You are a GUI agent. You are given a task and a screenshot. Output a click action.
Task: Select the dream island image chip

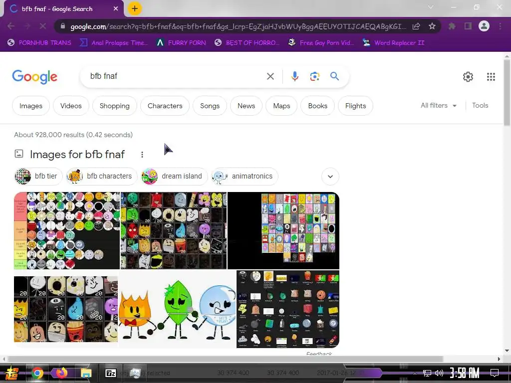(174, 176)
